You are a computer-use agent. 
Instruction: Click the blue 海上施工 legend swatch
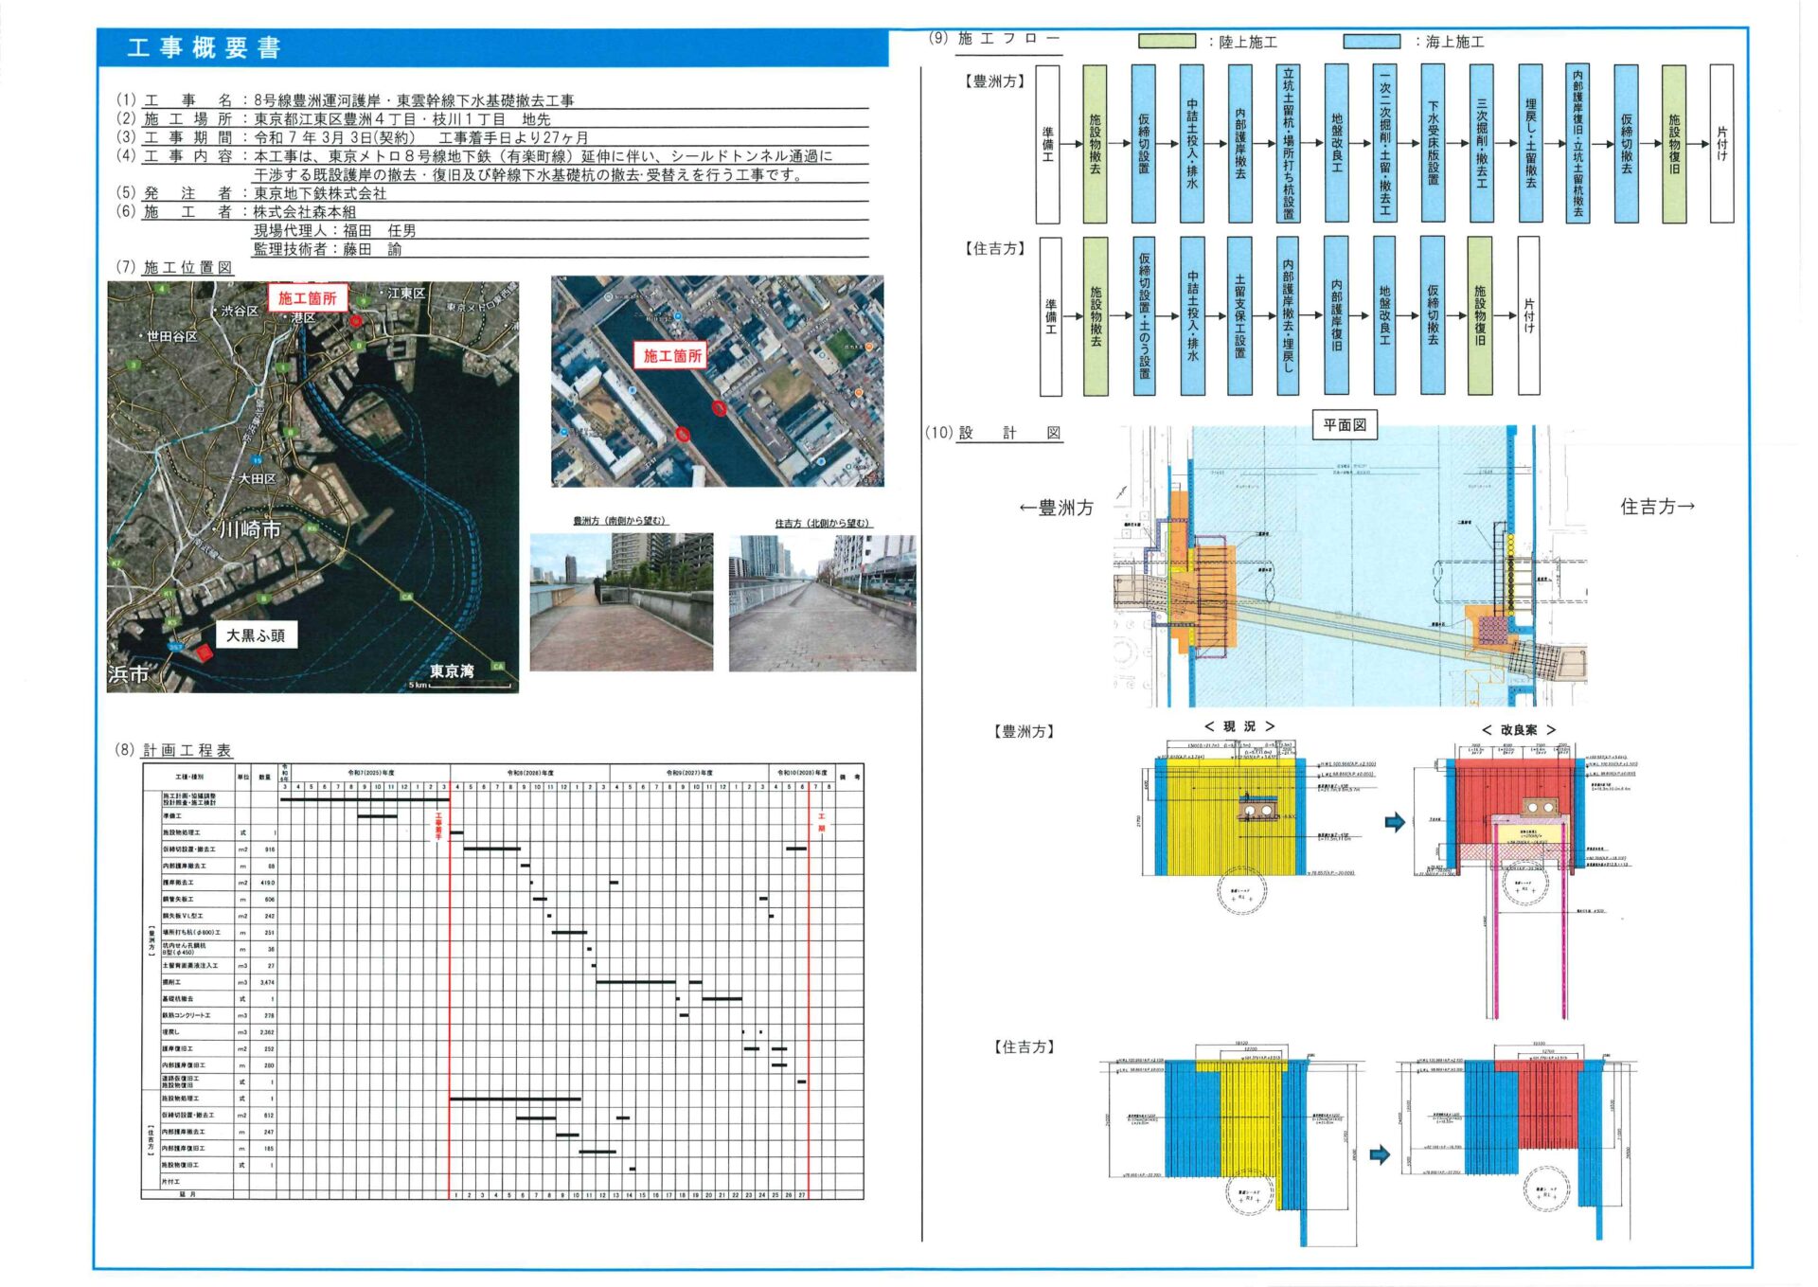(1372, 42)
